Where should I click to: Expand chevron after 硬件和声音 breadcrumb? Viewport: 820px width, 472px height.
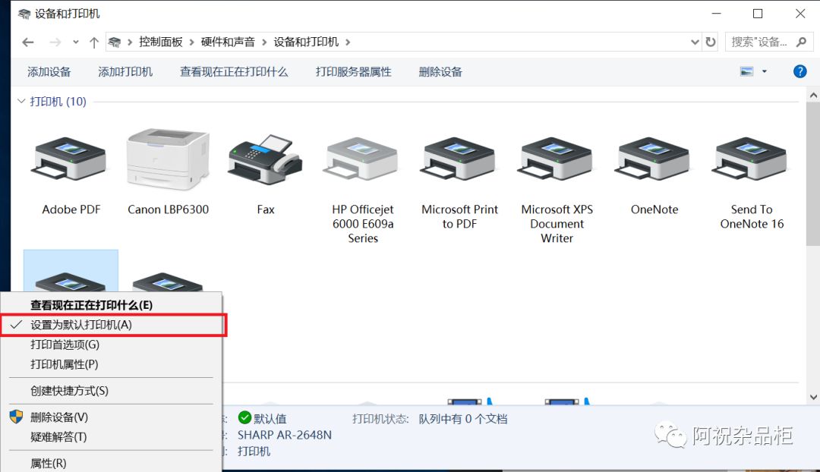point(264,42)
